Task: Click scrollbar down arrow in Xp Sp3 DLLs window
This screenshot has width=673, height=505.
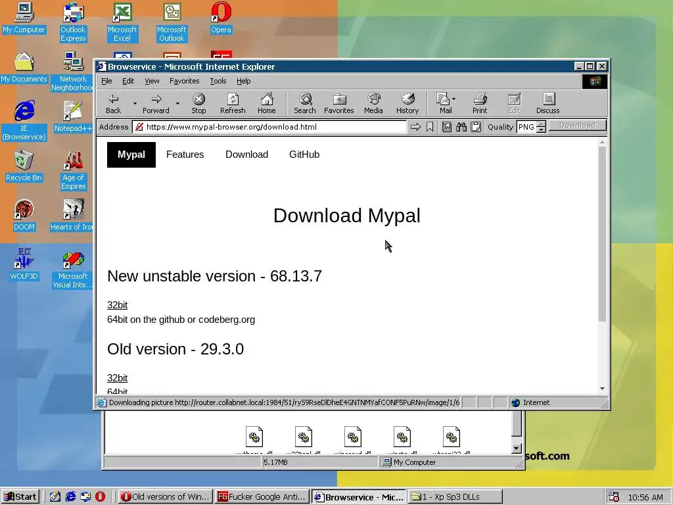Action: pos(517,448)
